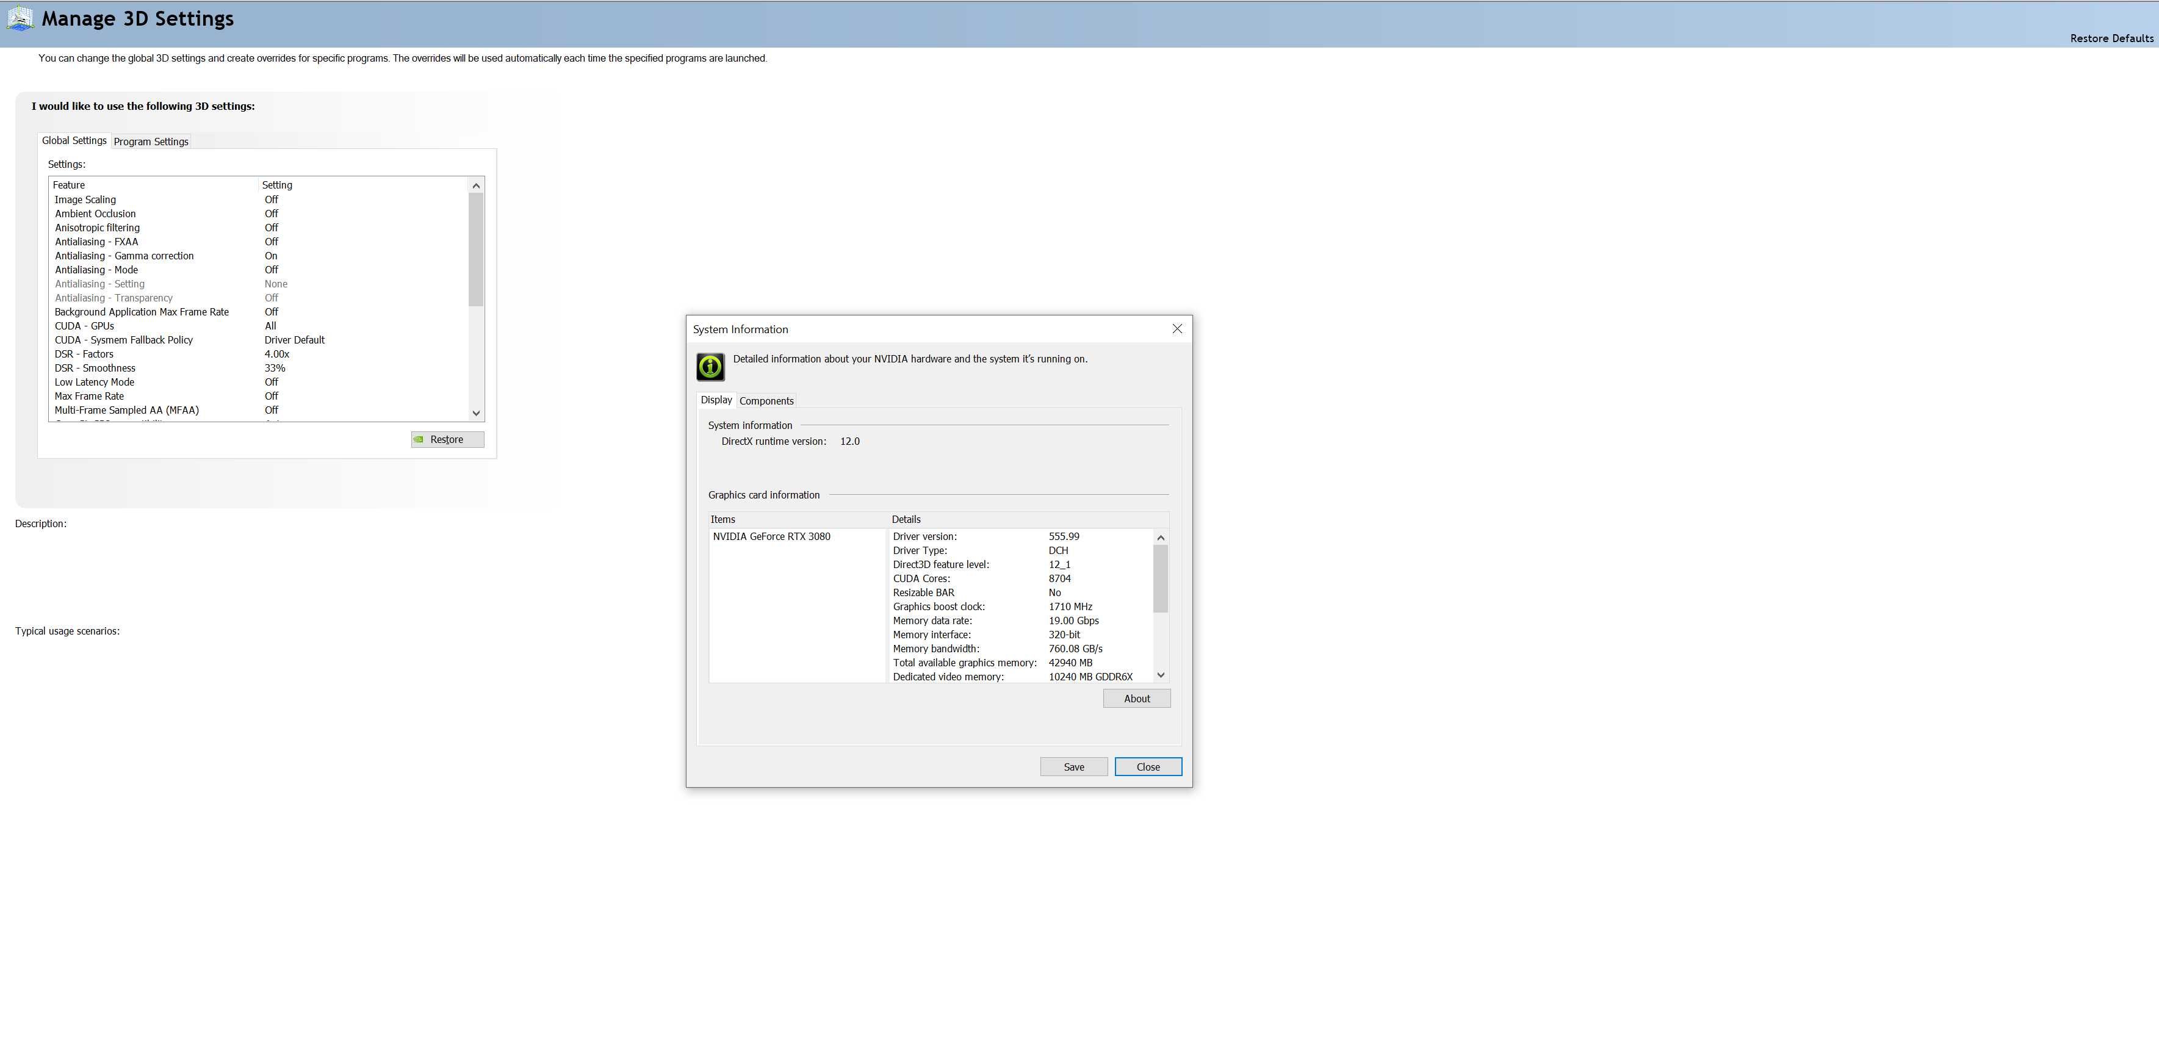The height and width of the screenshot is (1047, 2159).
Task: Select CUDA - Sysmem Fallback Policy row
Action: pos(258,339)
